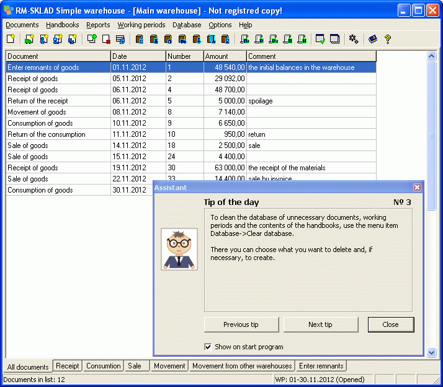Click the calendar icon with green checkmark
The height and width of the screenshot is (387, 443).
[x=320, y=39]
